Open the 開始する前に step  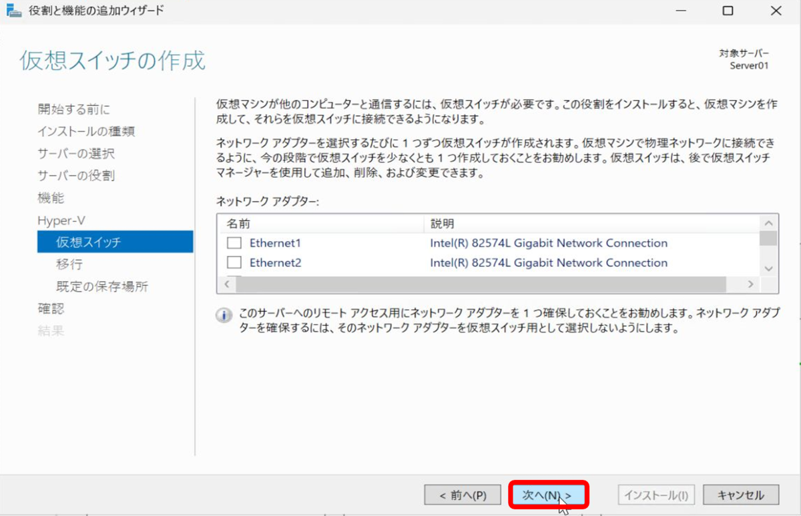coord(74,109)
